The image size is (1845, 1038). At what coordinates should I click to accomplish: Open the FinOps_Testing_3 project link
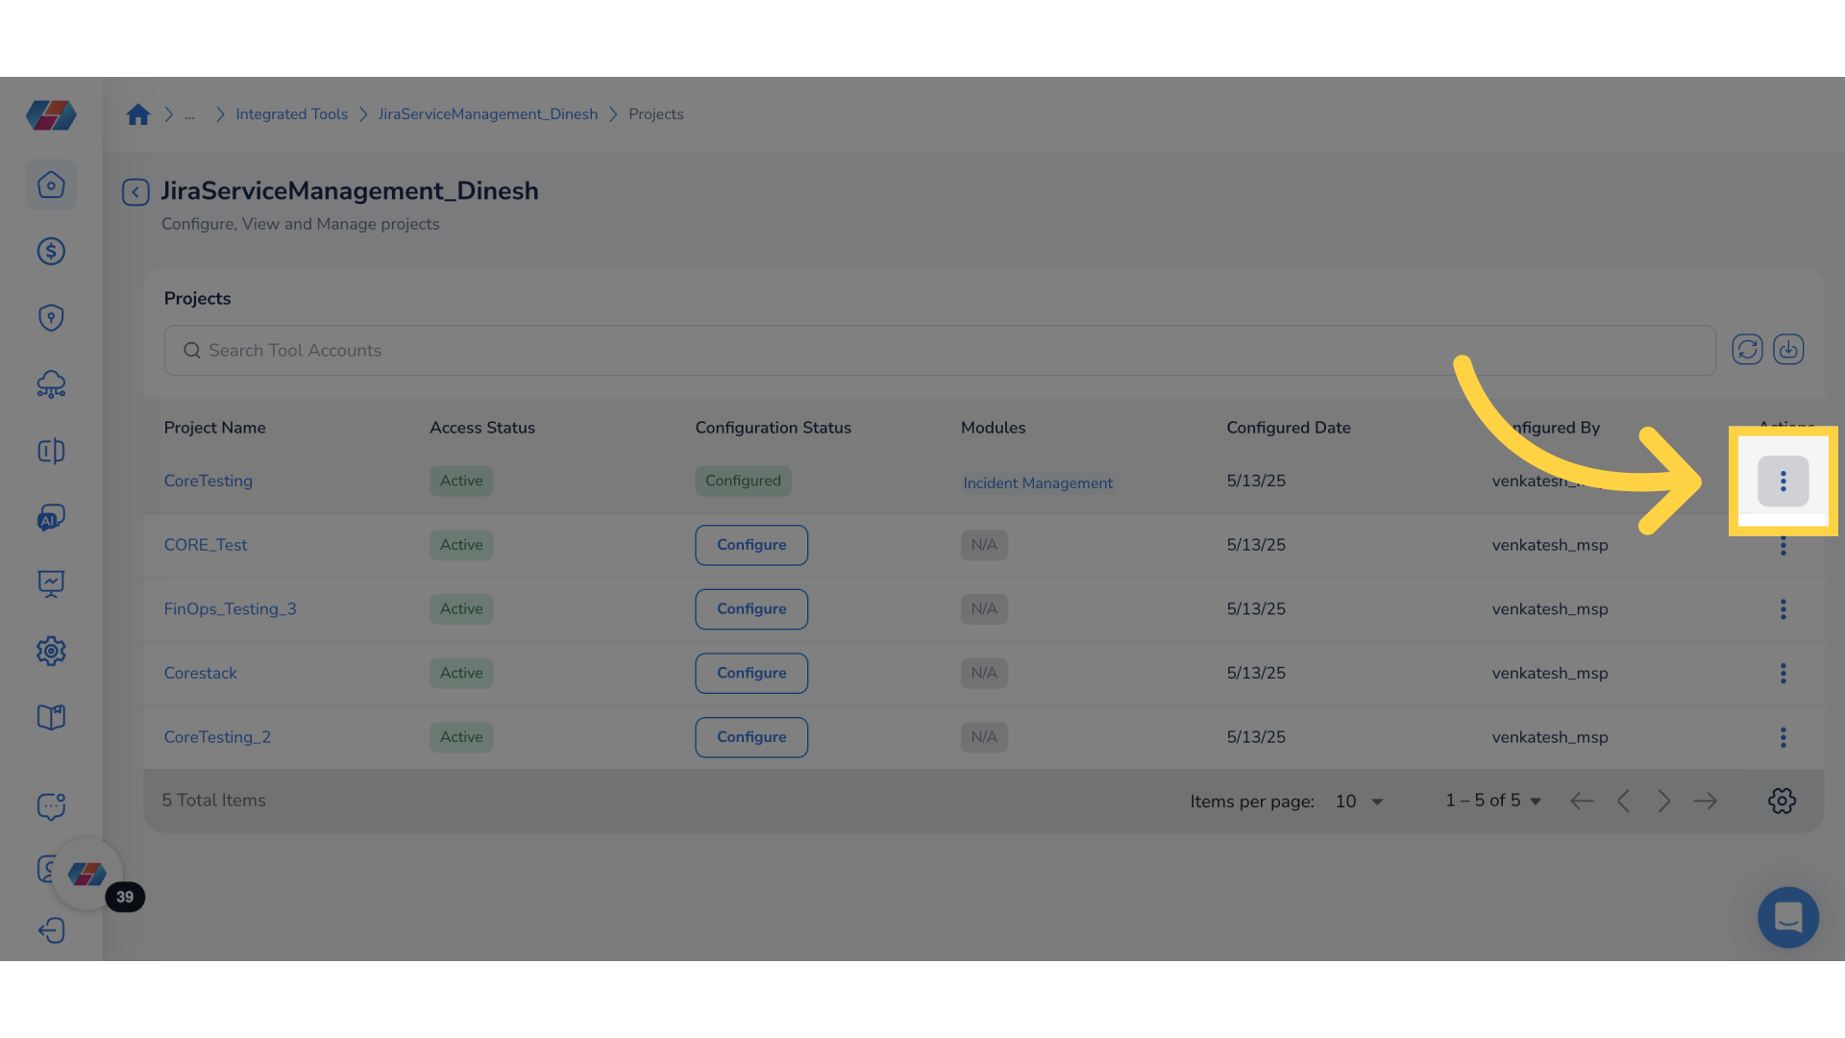click(231, 609)
